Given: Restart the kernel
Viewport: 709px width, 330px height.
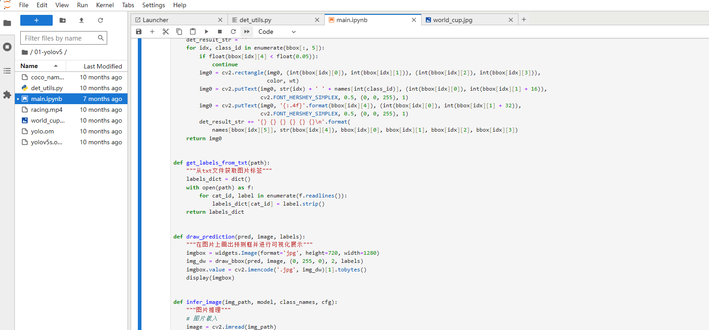Looking at the screenshot, I should tap(233, 32).
